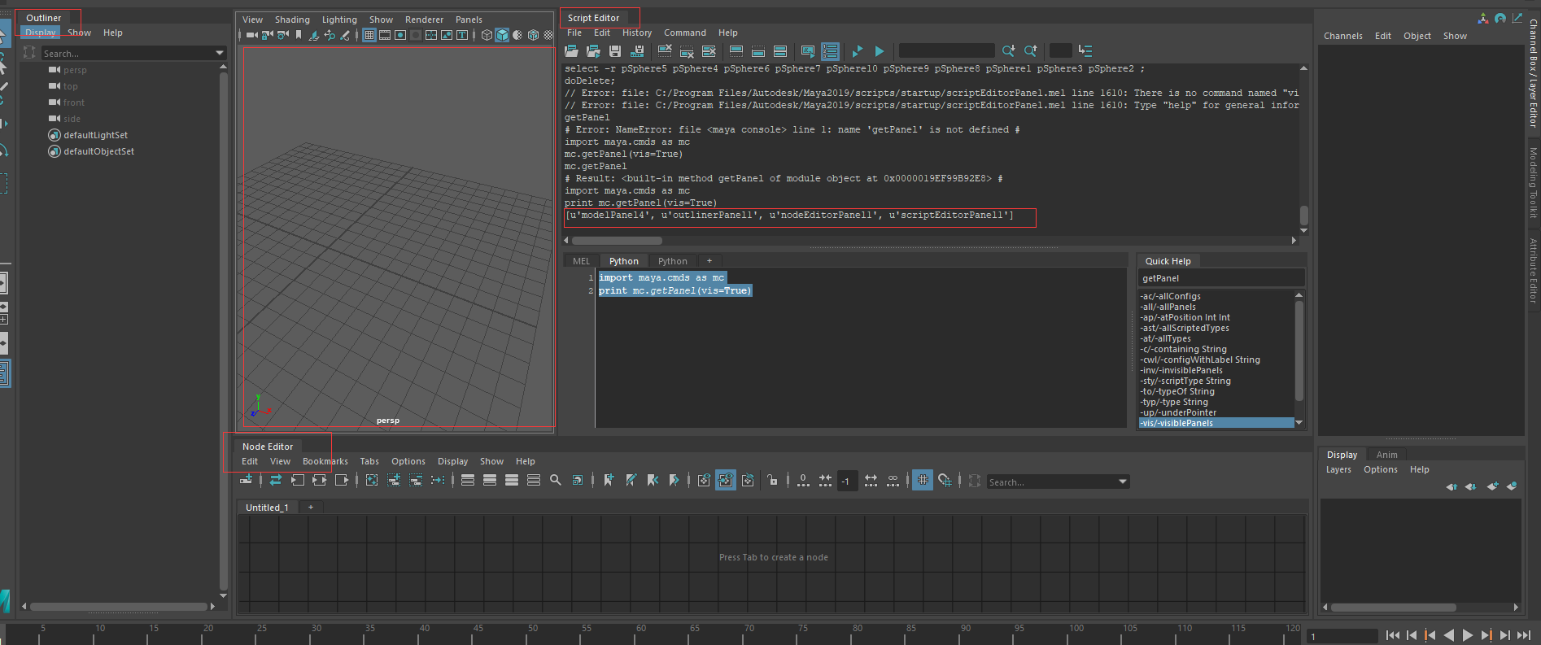Image resolution: width=1541 pixels, height=645 pixels.
Task: Toggle viewport grid display
Action: pos(369,35)
